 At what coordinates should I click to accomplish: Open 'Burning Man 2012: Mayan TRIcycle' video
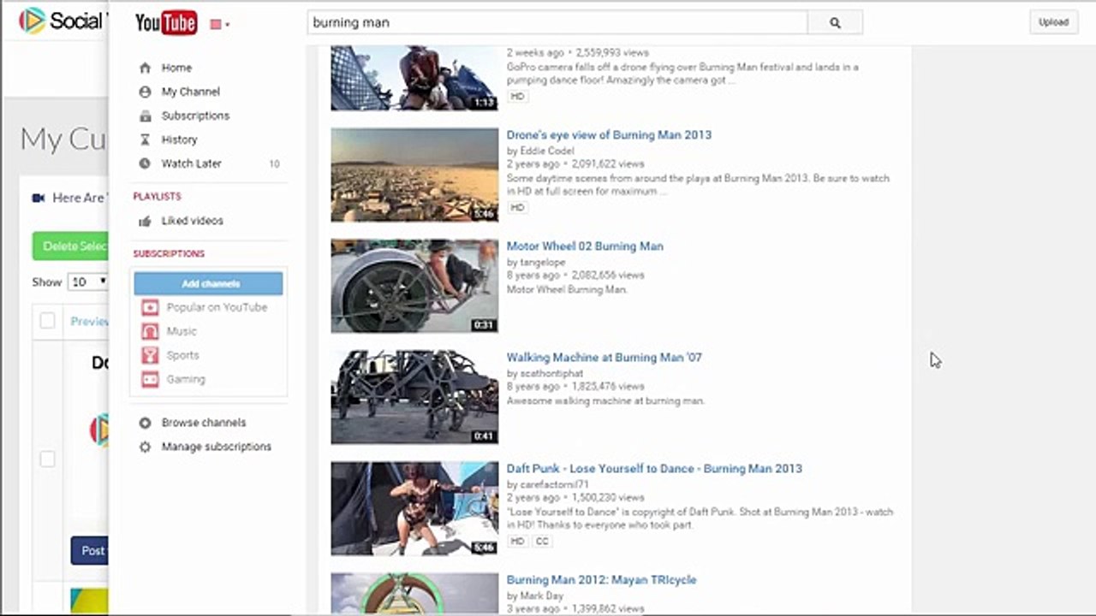coord(601,580)
